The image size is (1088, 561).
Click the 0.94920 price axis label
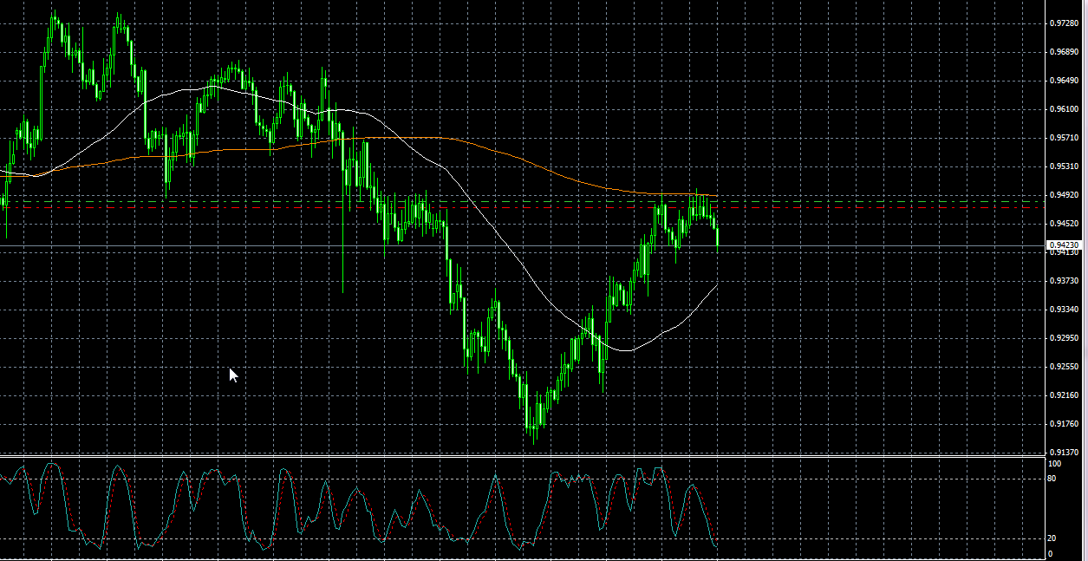click(1065, 195)
